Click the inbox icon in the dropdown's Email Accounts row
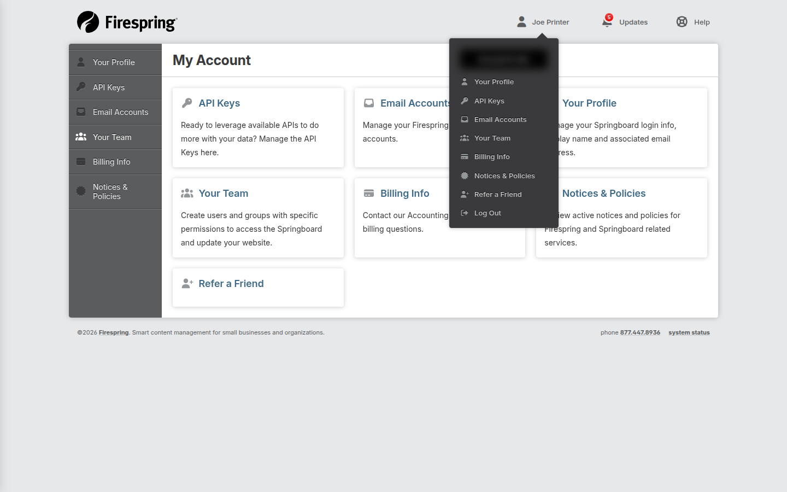This screenshot has width=787, height=492. point(465,119)
